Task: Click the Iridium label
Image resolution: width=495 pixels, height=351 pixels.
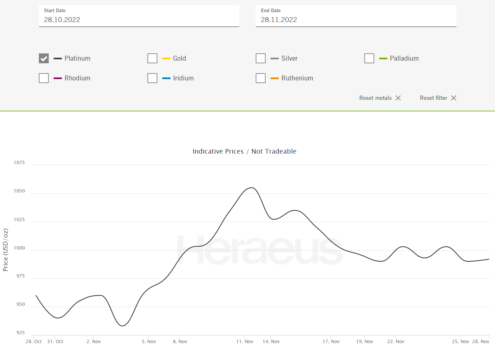Action: click(183, 78)
